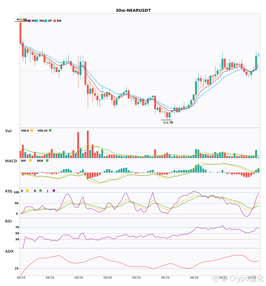Click the chart title 30m-NEARUSDT

click(133, 11)
